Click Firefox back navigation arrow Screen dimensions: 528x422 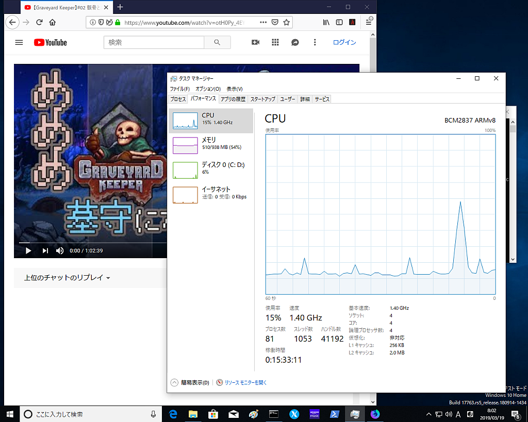(x=12, y=23)
